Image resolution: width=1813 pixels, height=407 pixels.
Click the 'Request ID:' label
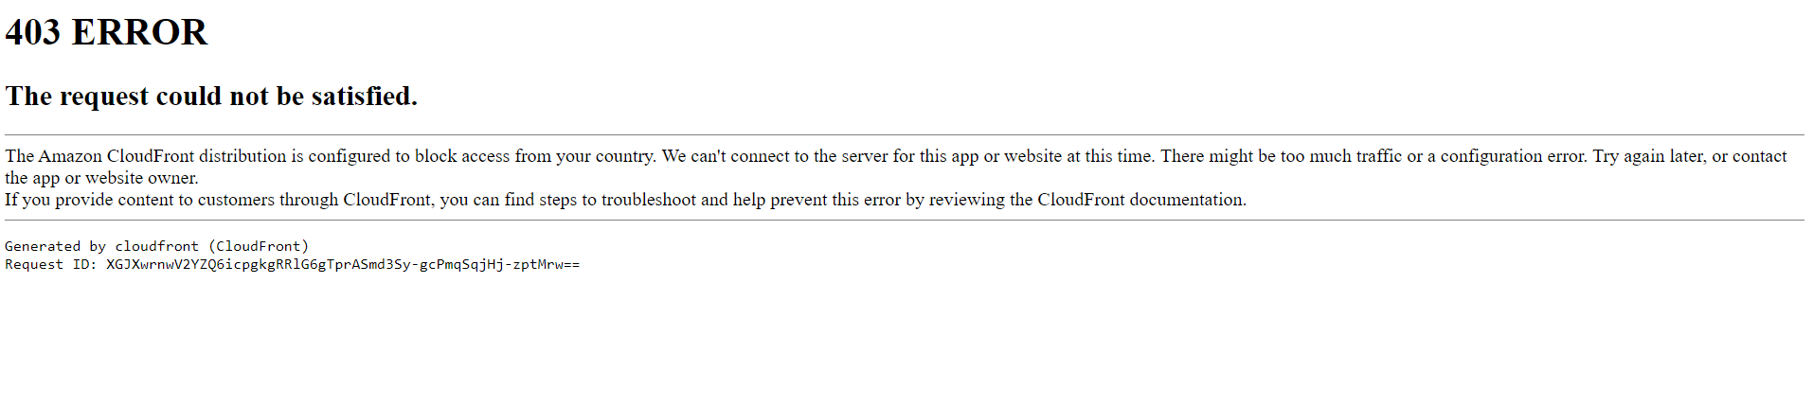(x=51, y=264)
